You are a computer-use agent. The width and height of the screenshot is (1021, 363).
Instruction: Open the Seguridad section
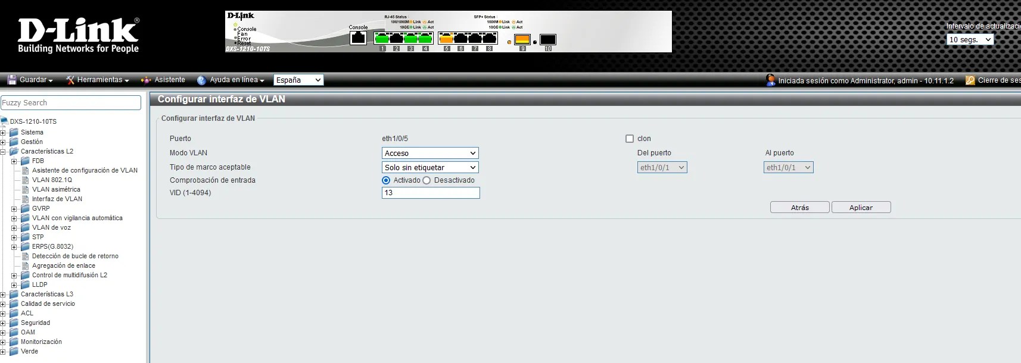click(35, 323)
